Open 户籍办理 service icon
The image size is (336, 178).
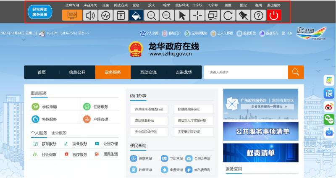96,119
